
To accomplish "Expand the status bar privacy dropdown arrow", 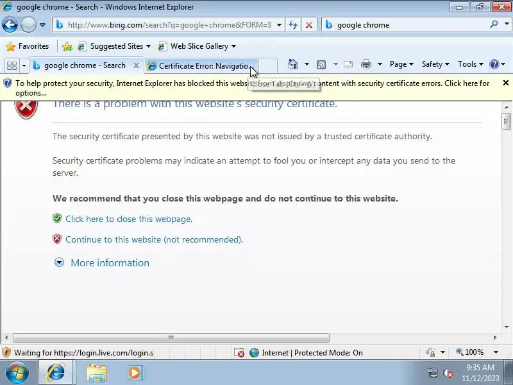I will (x=442, y=352).
